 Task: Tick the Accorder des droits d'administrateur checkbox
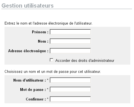pos(51,60)
